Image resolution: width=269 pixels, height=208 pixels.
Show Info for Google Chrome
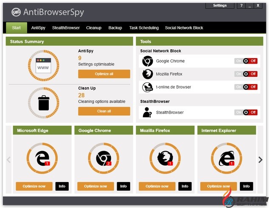coord(123,186)
